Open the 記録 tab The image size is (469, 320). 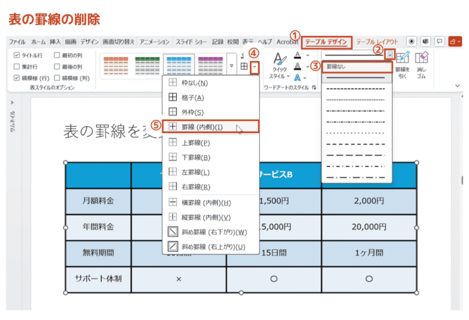[x=217, y=42]
